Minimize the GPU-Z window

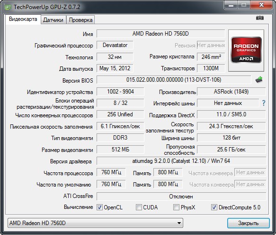pos(231,5)
